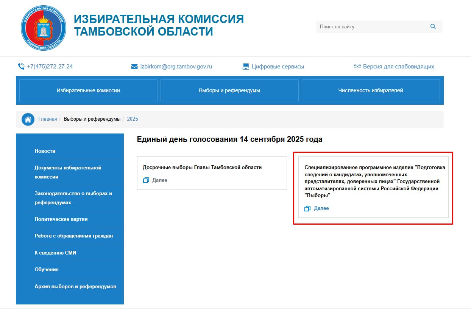Go to Главная in the breadcrumb
This screenshot has width=471, height=312.
[x=48, y=119]
